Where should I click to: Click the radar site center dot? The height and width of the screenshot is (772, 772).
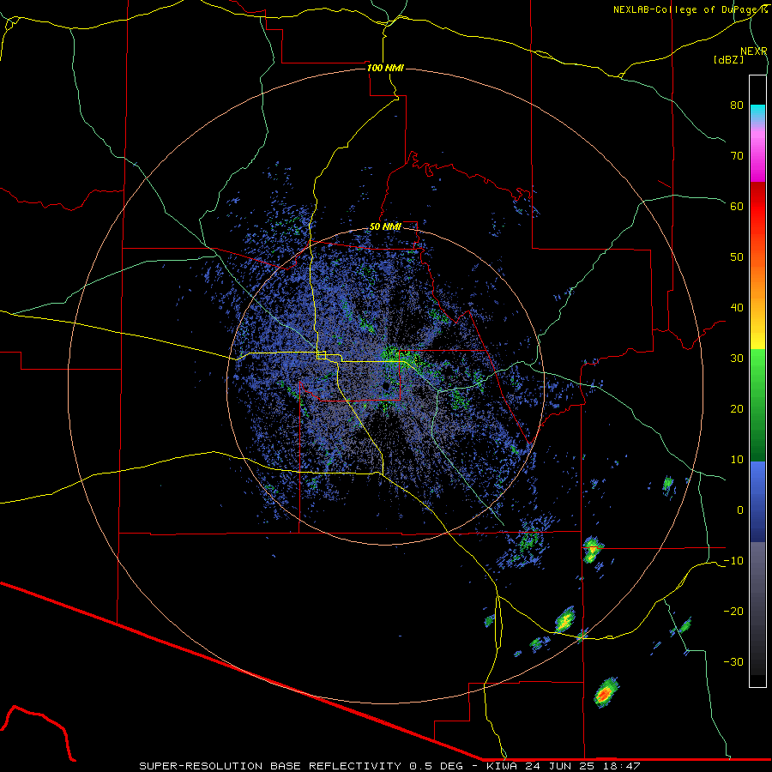click(x=387, y=385)
